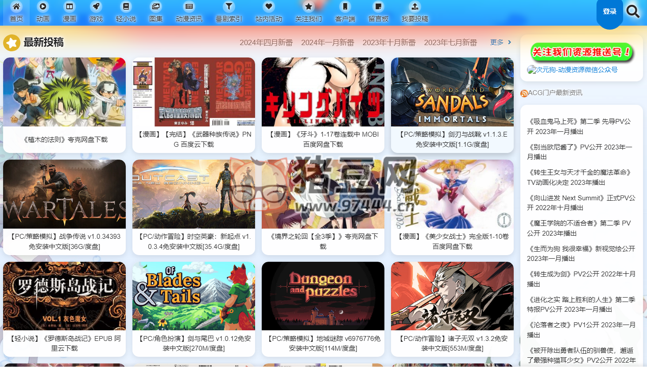Click the 站内活动 heart icon
The image size is (647, 367).
coord(269,7)
